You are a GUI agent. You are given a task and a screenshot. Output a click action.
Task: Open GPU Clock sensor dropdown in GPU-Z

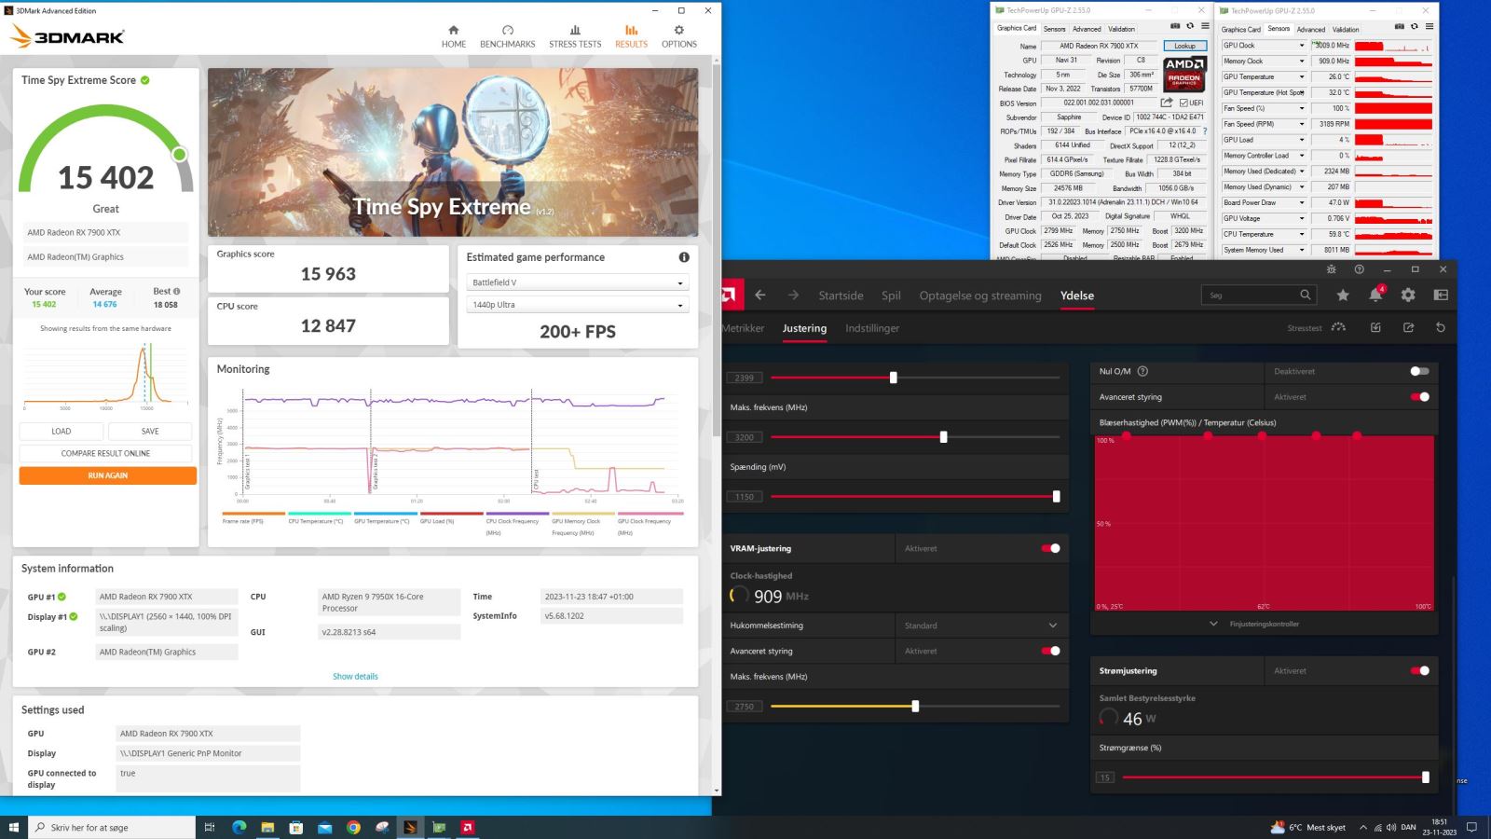tap(1302, 46)
